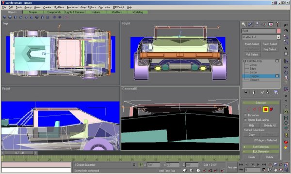The width and height of the screenshot is (291, 174).
Task: Enable the By Vertex checkbox
Action: [245, 115]
